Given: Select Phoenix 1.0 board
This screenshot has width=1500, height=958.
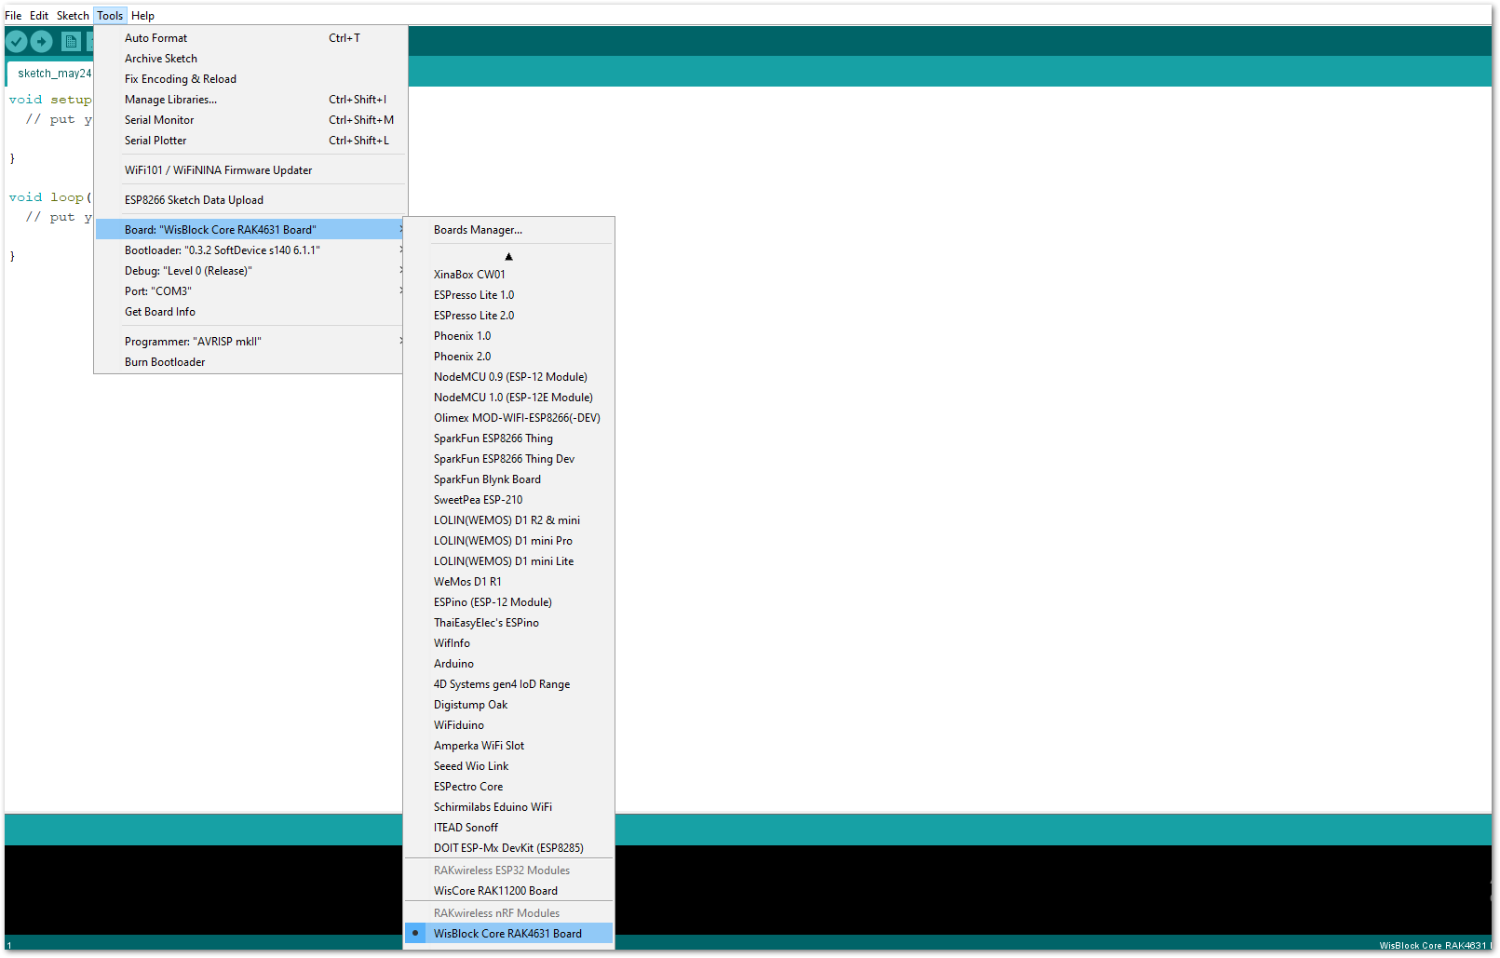Looking at the screenshot, I should (508, 336).
